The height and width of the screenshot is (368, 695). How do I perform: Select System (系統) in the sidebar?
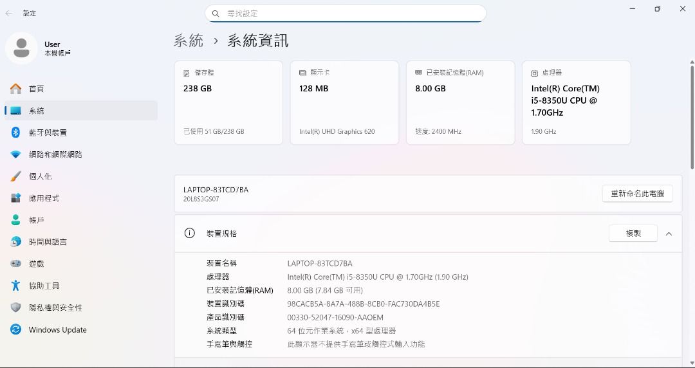coord(37,111)
